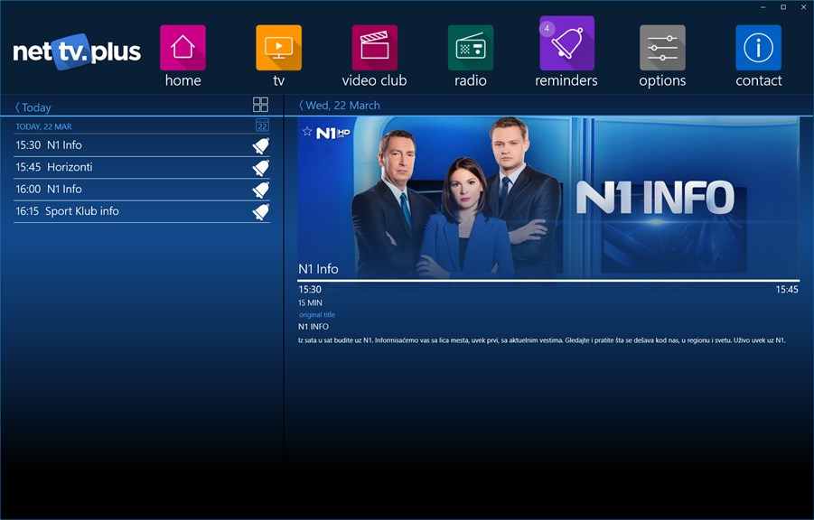Screen dimensions: 814x520
Task: Open the radio section icon
Action: coord(471,47)
